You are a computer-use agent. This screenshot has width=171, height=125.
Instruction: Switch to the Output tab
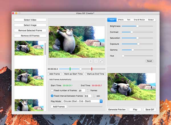pos(151,20)
